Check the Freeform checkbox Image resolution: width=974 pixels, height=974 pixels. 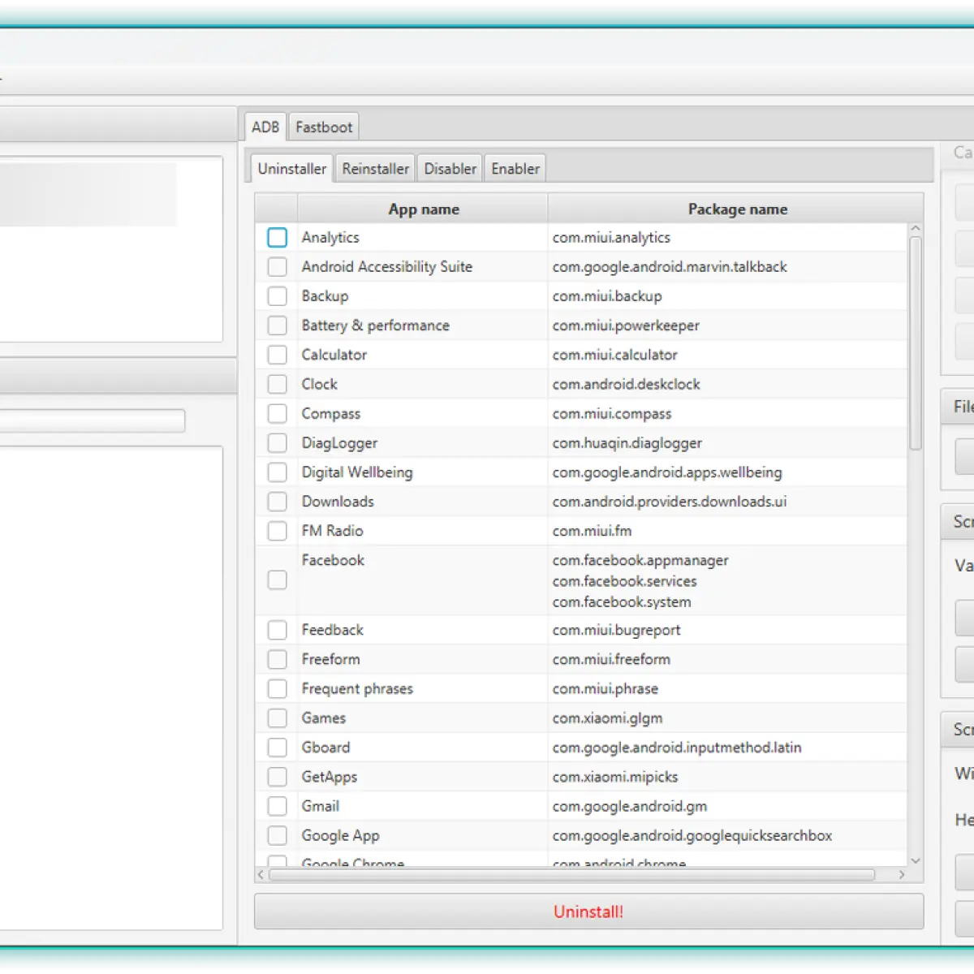click(x=277, y=659)
